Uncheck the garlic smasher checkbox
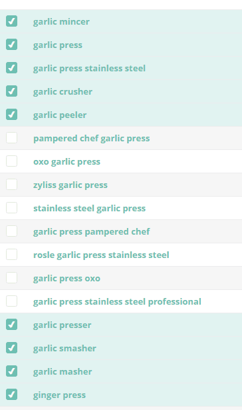 (12, 348)
